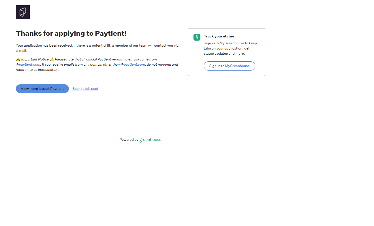Click "Sign in to MyGreenhouse to keep" description line
The image size is (374, 226).
point(230,43)
